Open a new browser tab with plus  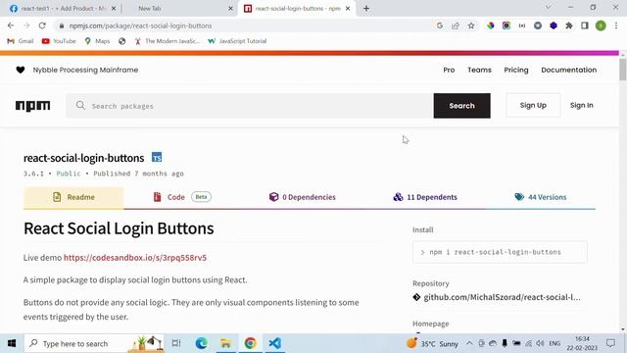(366, 9)
